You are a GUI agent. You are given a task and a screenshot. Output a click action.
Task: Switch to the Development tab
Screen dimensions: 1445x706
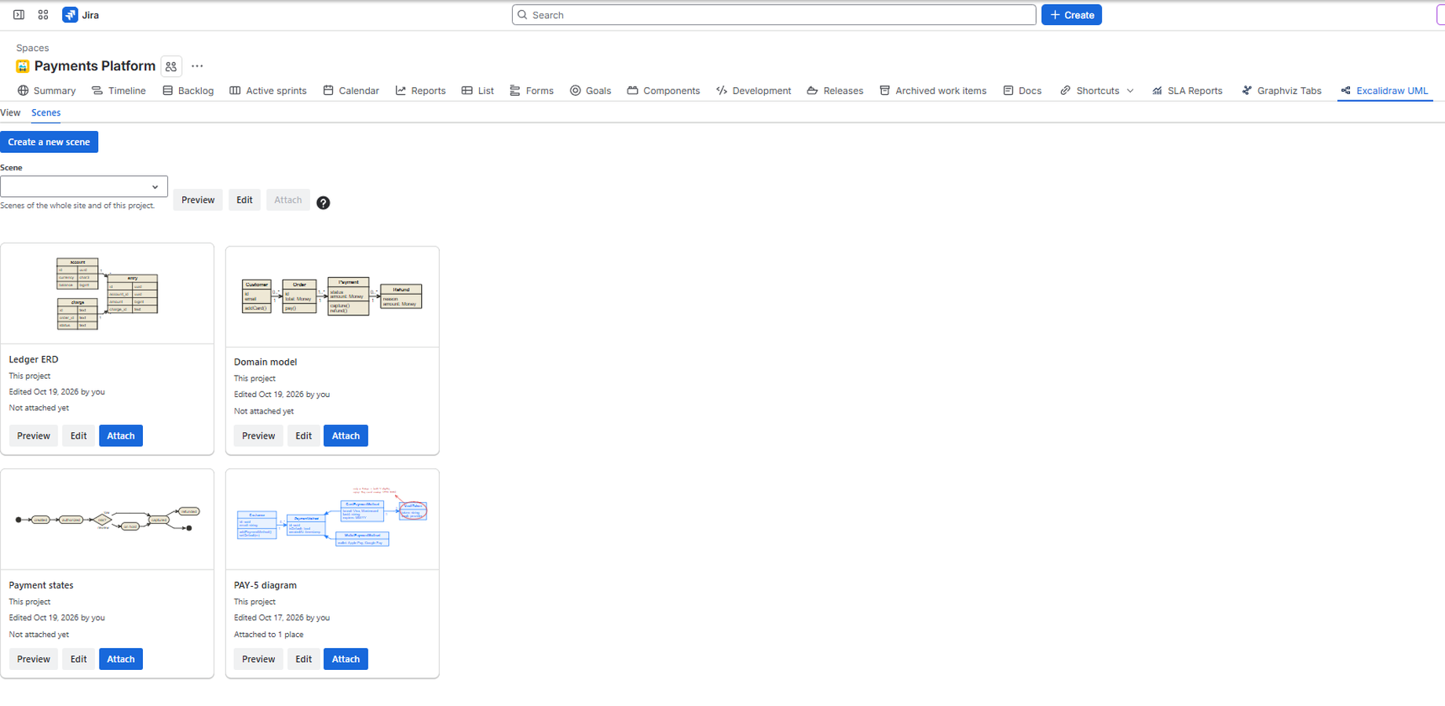[x=754, y=91]
